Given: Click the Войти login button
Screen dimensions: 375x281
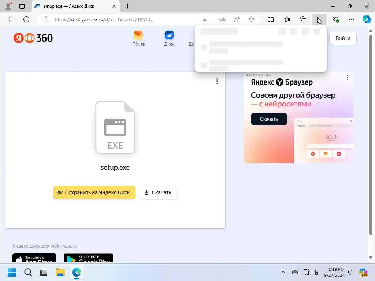Looking at the screenshot, I should [x=343, y=38].
